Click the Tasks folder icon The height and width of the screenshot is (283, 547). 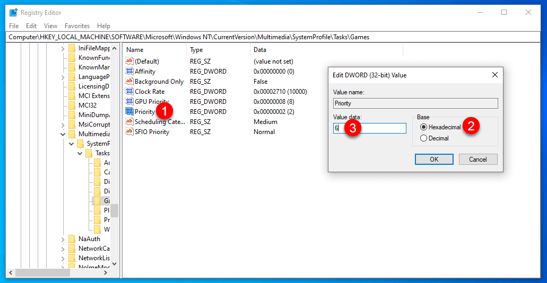(x=89, y=153)
